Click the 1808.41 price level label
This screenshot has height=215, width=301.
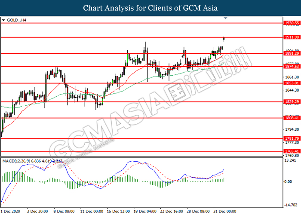coord(292,118)
